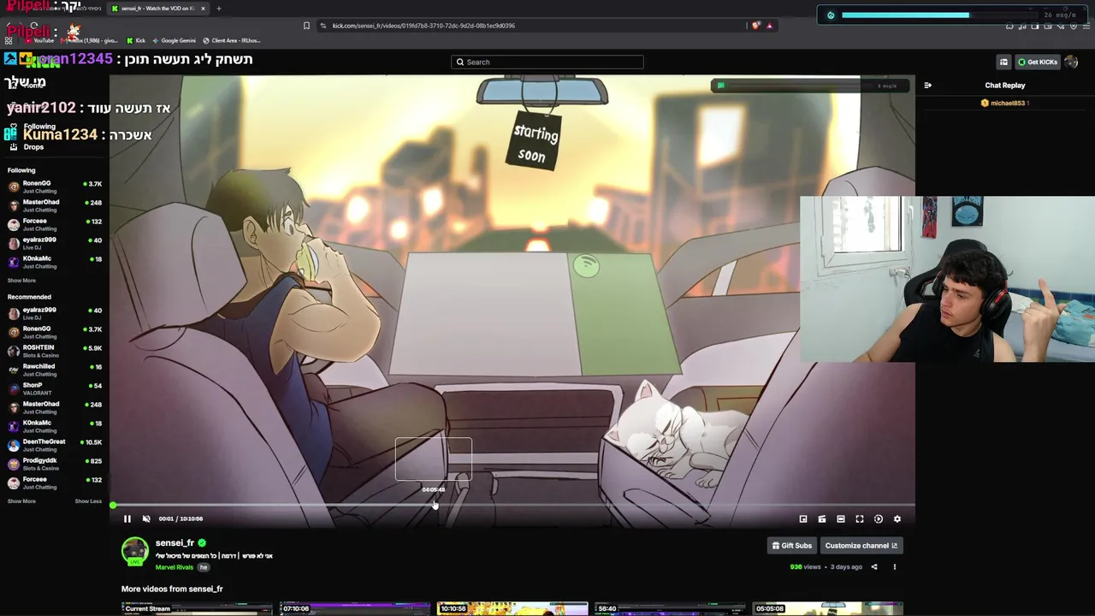
Task: Click the video seek progress bar
Action: click(x=513, y=506)
